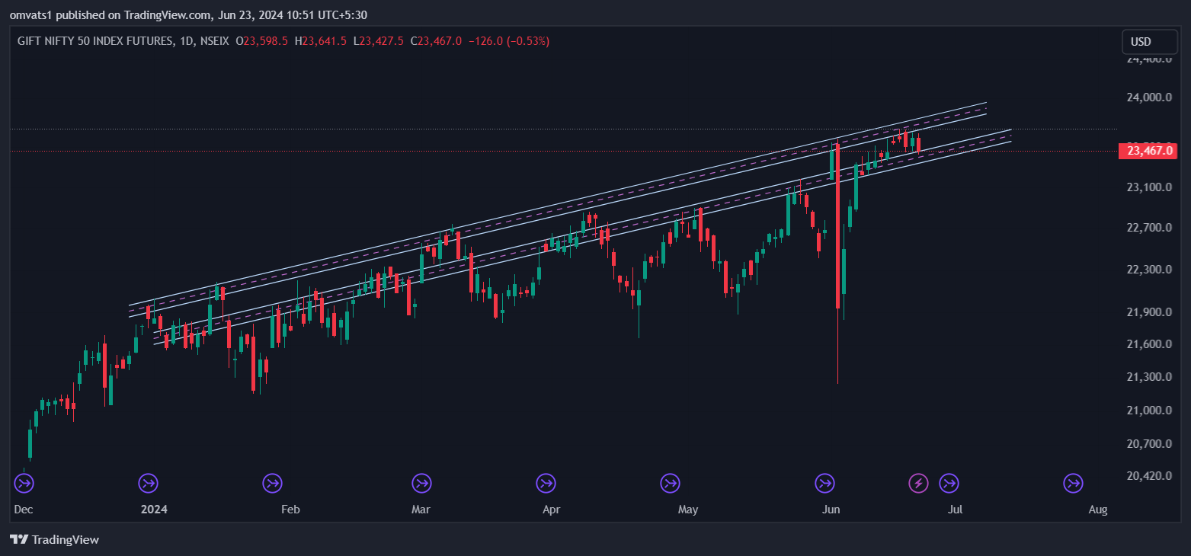
Task: Select the event marker icon nearest May
Action: point(670,483)
